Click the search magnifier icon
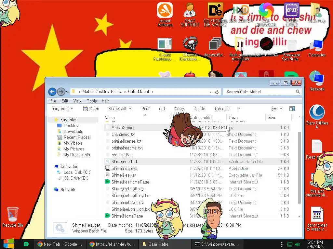The height and width of the screenshot is (249, 333). [x=298, y=92]
